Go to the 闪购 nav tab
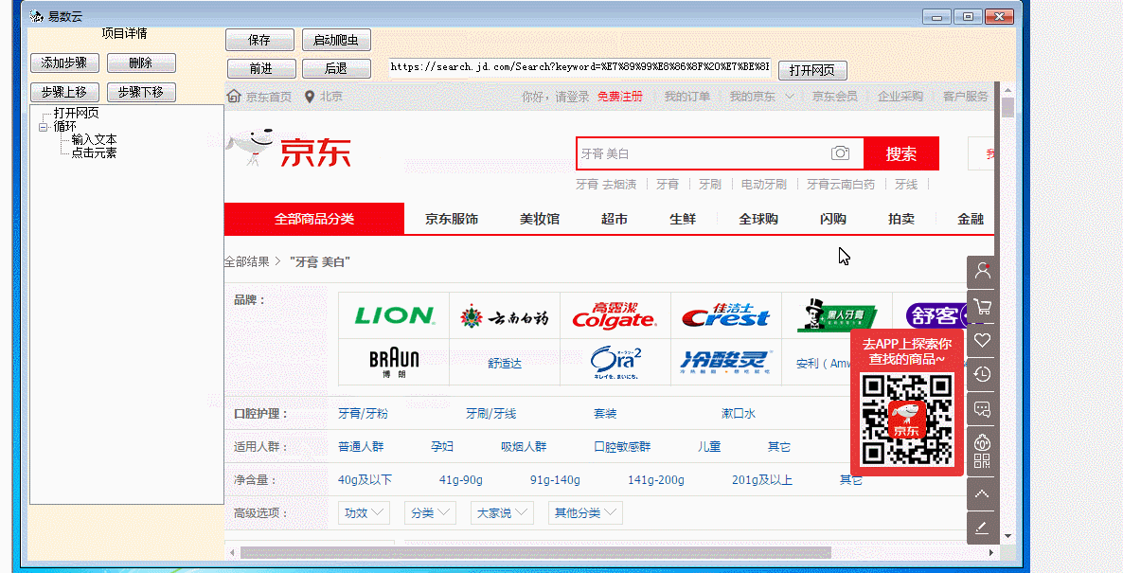This screenshot has height=573, width=1123. 833,219
